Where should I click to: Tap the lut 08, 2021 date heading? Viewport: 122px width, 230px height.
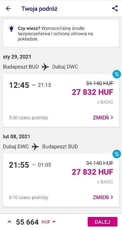[16, 137]
